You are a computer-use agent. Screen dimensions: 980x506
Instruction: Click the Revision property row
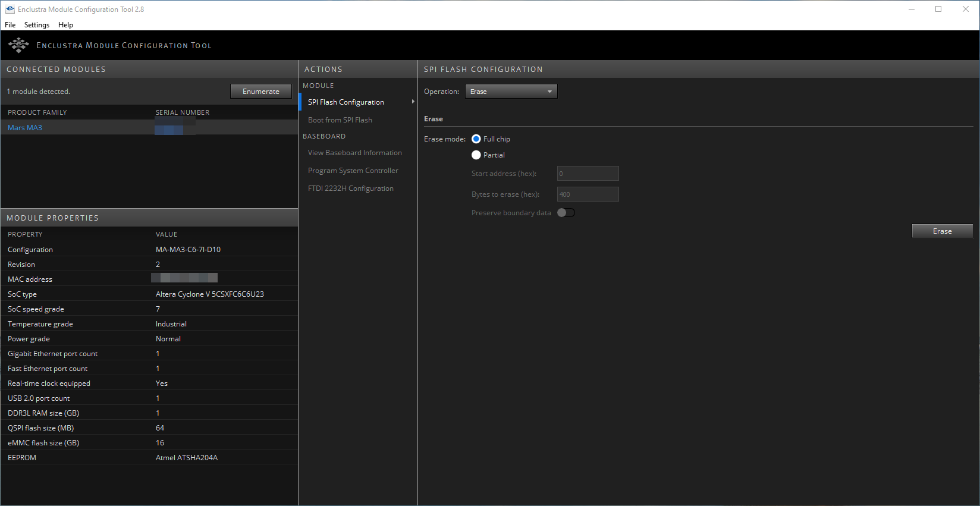(x=149, y=264)
